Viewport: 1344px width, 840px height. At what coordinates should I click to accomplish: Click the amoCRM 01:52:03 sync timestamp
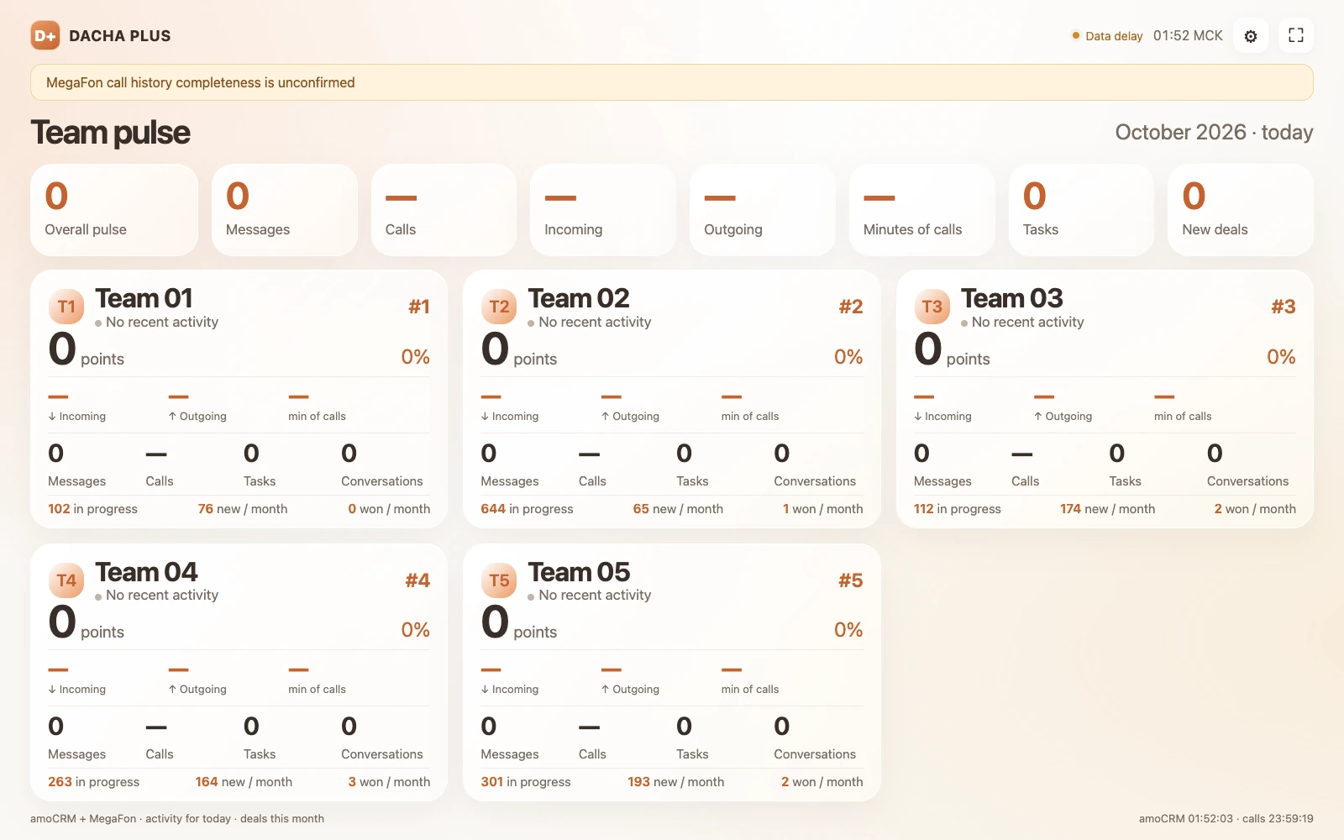tap(1186, 819)
